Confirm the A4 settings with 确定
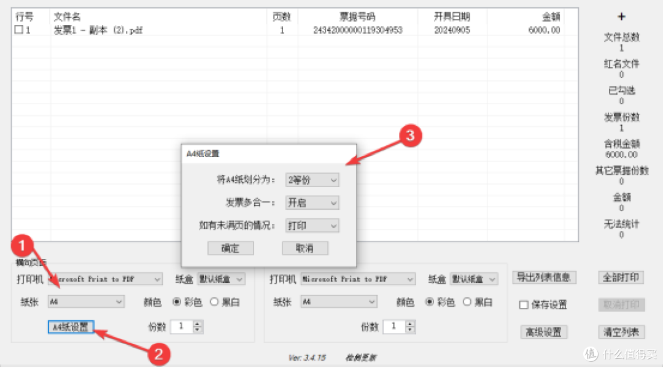The width and height of the screenshot is (663, 368). tap(230, 248)
